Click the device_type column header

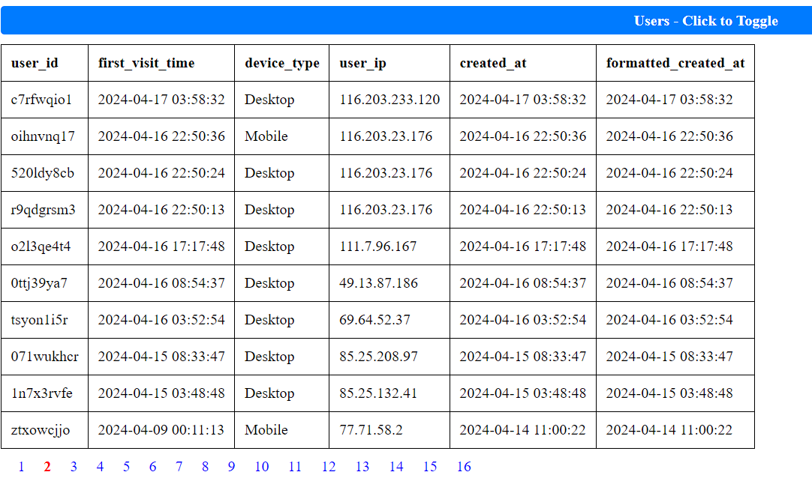[x=281, y=63]
